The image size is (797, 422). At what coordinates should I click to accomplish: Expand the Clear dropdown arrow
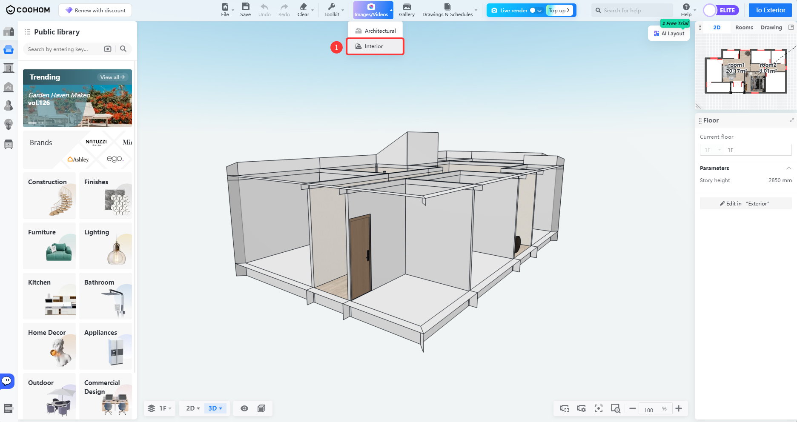[x=312, y=10]
